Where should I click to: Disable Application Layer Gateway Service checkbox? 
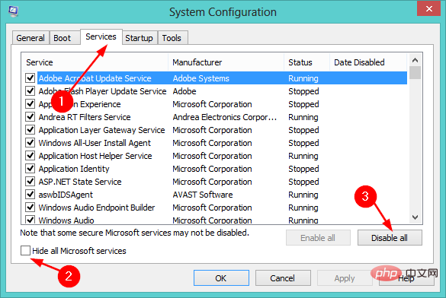pos(30,130)
